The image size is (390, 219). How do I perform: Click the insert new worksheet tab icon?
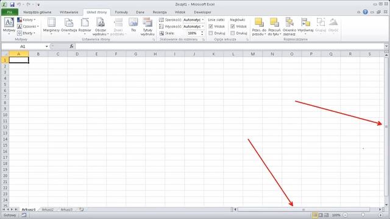[x=81, y=209]
